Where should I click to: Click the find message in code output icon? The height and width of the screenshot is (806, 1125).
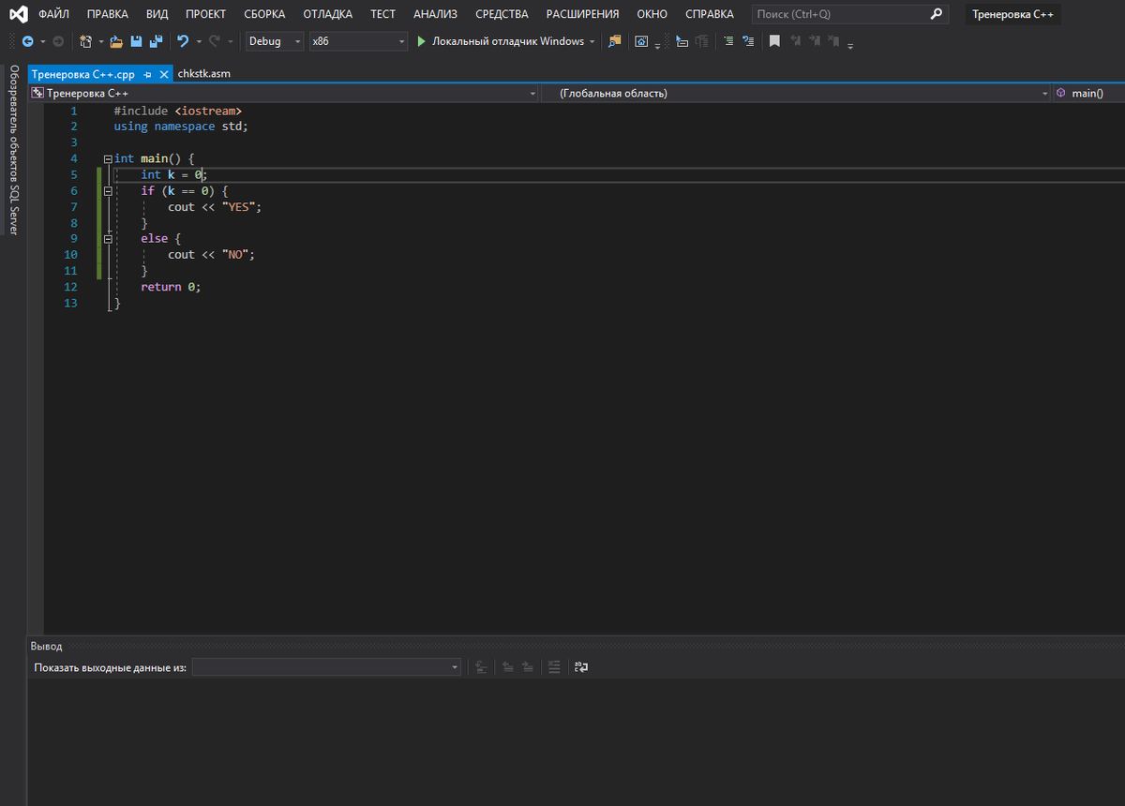point(481,667)
